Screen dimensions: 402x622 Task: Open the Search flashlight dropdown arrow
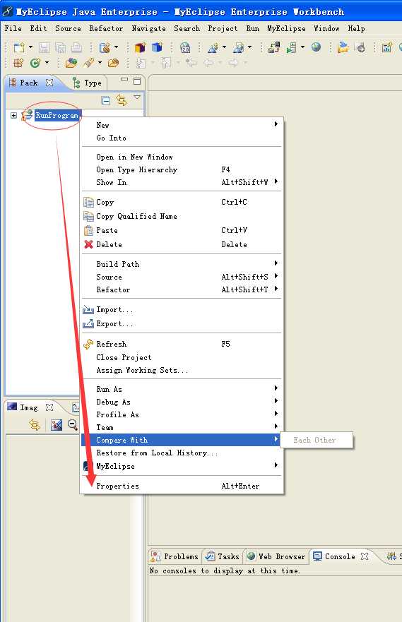point(100,63)
